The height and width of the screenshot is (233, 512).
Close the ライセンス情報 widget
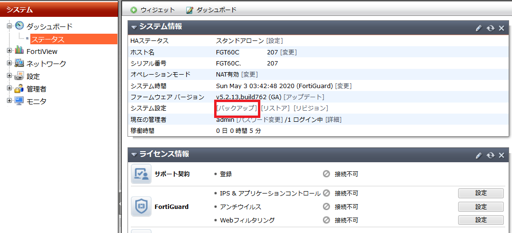point(501,155)
